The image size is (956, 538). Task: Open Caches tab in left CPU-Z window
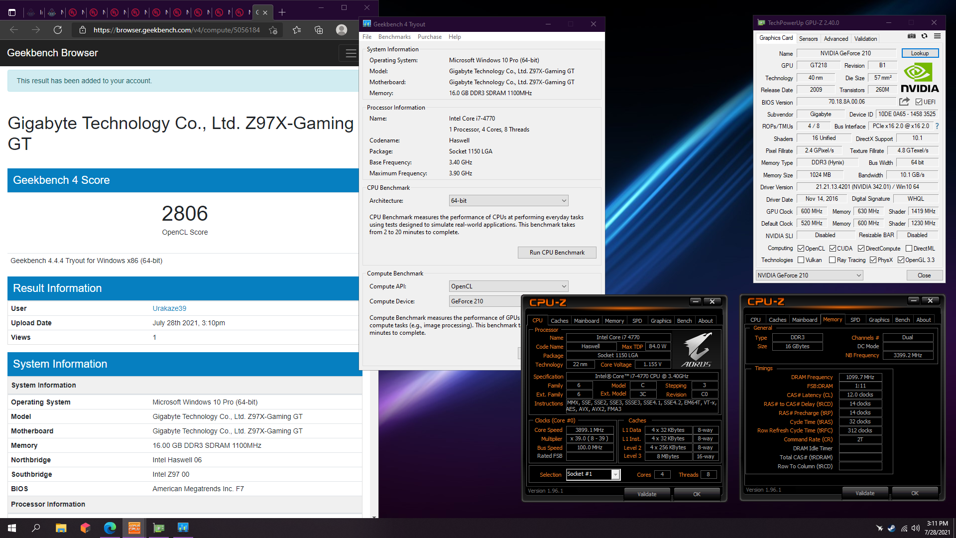click(559, 321)
